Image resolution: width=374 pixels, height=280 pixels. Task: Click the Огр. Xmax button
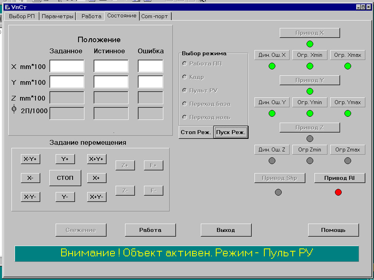click(x=348, y=55)
